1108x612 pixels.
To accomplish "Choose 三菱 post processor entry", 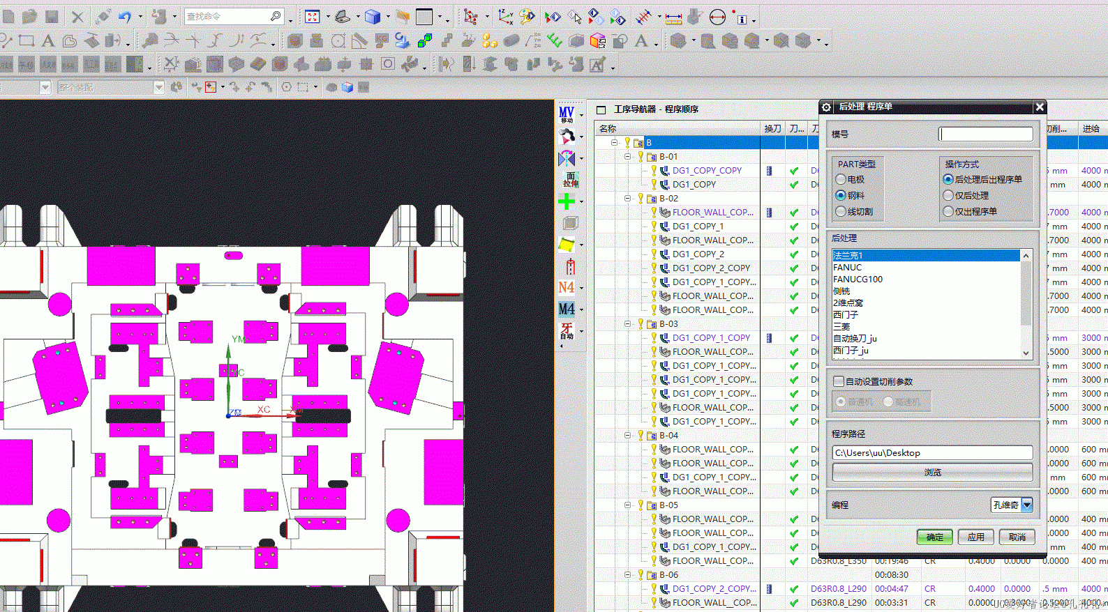I will [x=926, y=326].
